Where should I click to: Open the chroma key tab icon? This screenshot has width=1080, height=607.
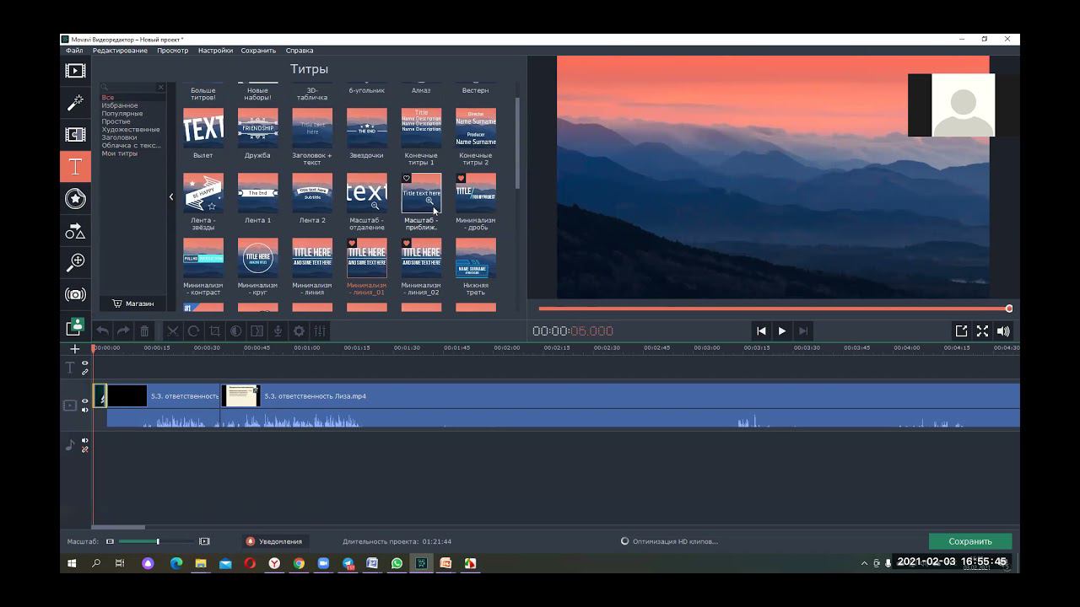click(x=75, y=325)
